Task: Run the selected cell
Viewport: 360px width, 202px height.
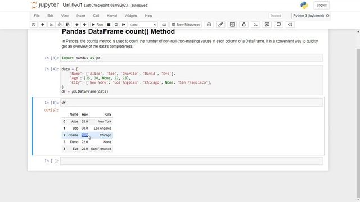Action: pyautogui.click(x=97, y=25)
